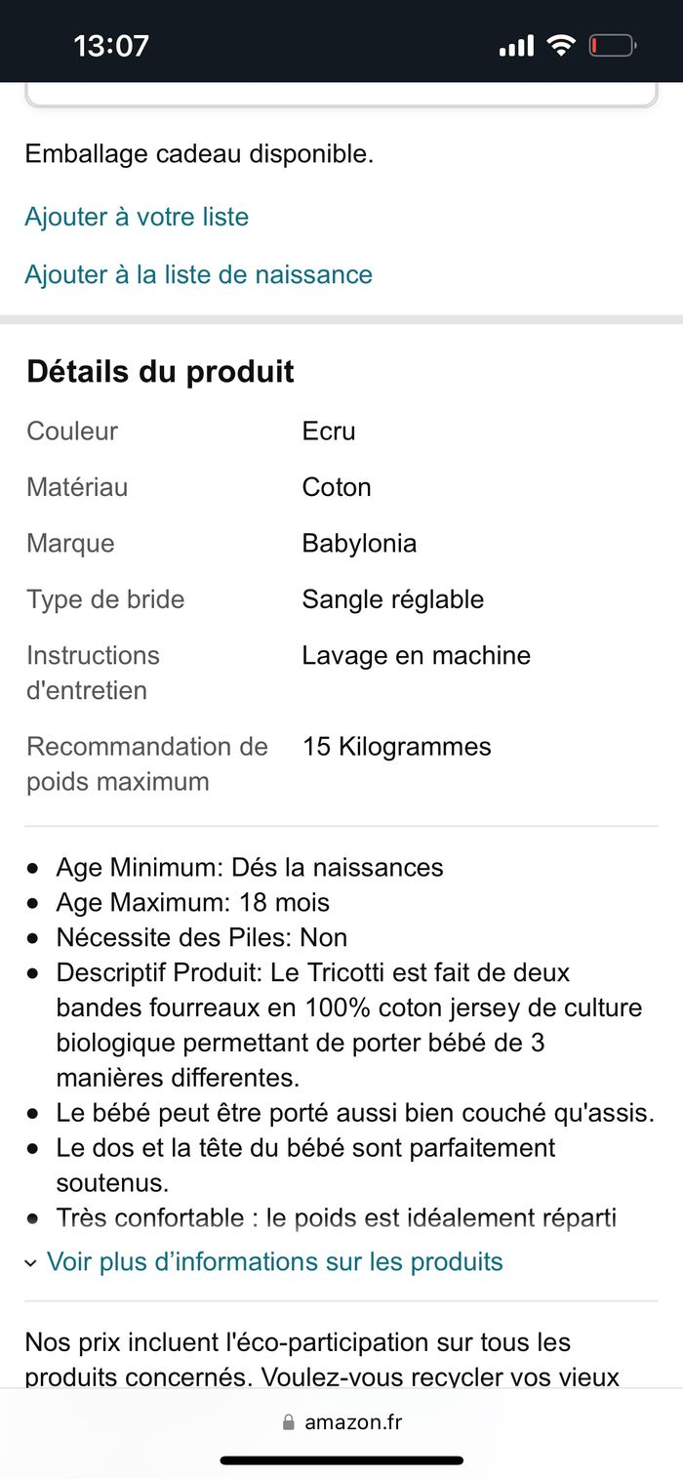This screenshot has height=1479, width=683.
Task: Tap the cellular signal strength icon
Action: [x=516, y=45]
